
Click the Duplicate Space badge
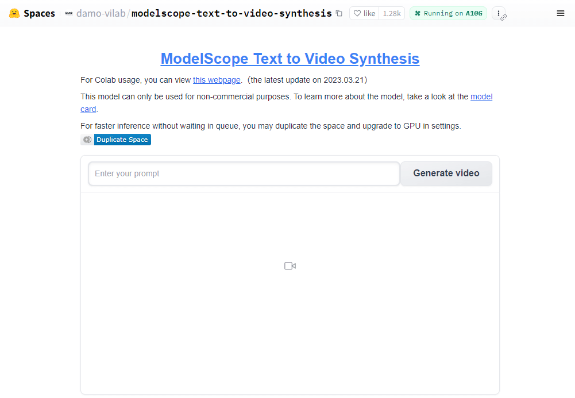(122, 140)
